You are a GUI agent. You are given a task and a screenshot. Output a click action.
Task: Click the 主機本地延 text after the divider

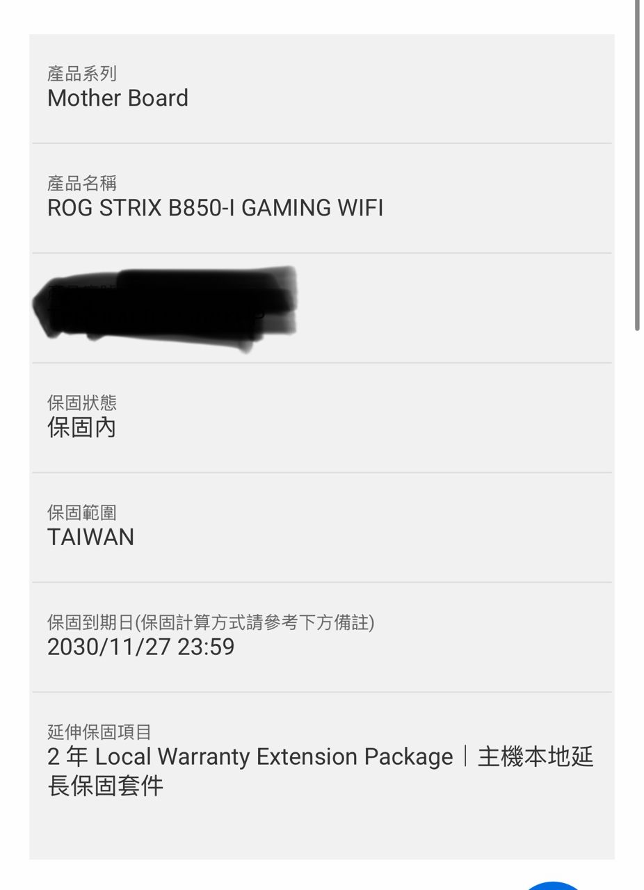(x=536, y=756)
